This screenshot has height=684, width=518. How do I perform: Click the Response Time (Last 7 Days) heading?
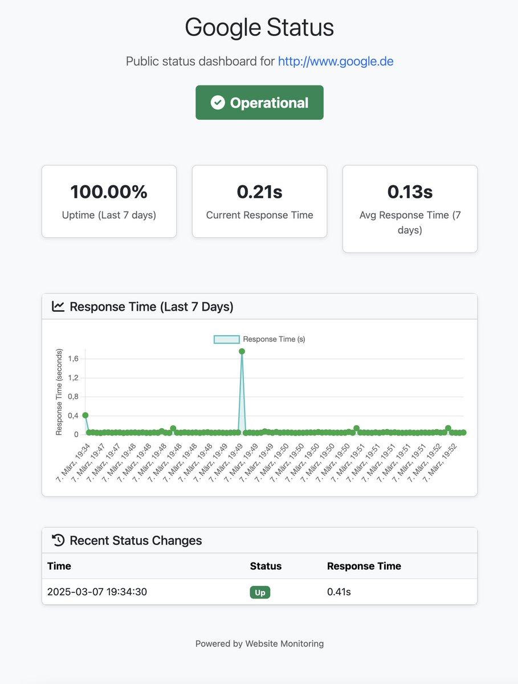pos(152,307)
